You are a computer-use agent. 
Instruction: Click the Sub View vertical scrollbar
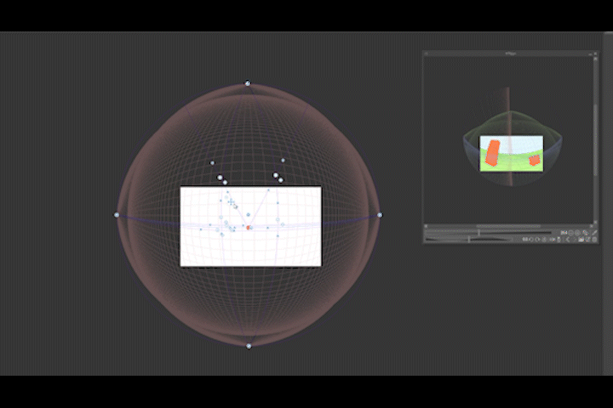click(x=595, y=140)
